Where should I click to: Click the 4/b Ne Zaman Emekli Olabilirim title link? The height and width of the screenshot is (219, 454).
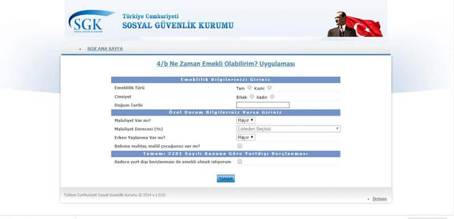tap(225, 64)
